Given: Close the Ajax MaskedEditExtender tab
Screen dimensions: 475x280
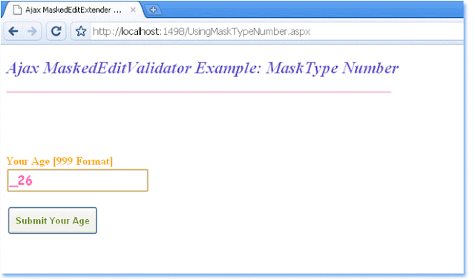Looking at the screenshot, I should [133, 10].
